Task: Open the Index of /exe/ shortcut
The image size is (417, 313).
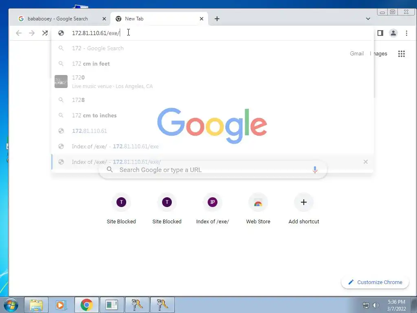Action: [x=213, y=209]
